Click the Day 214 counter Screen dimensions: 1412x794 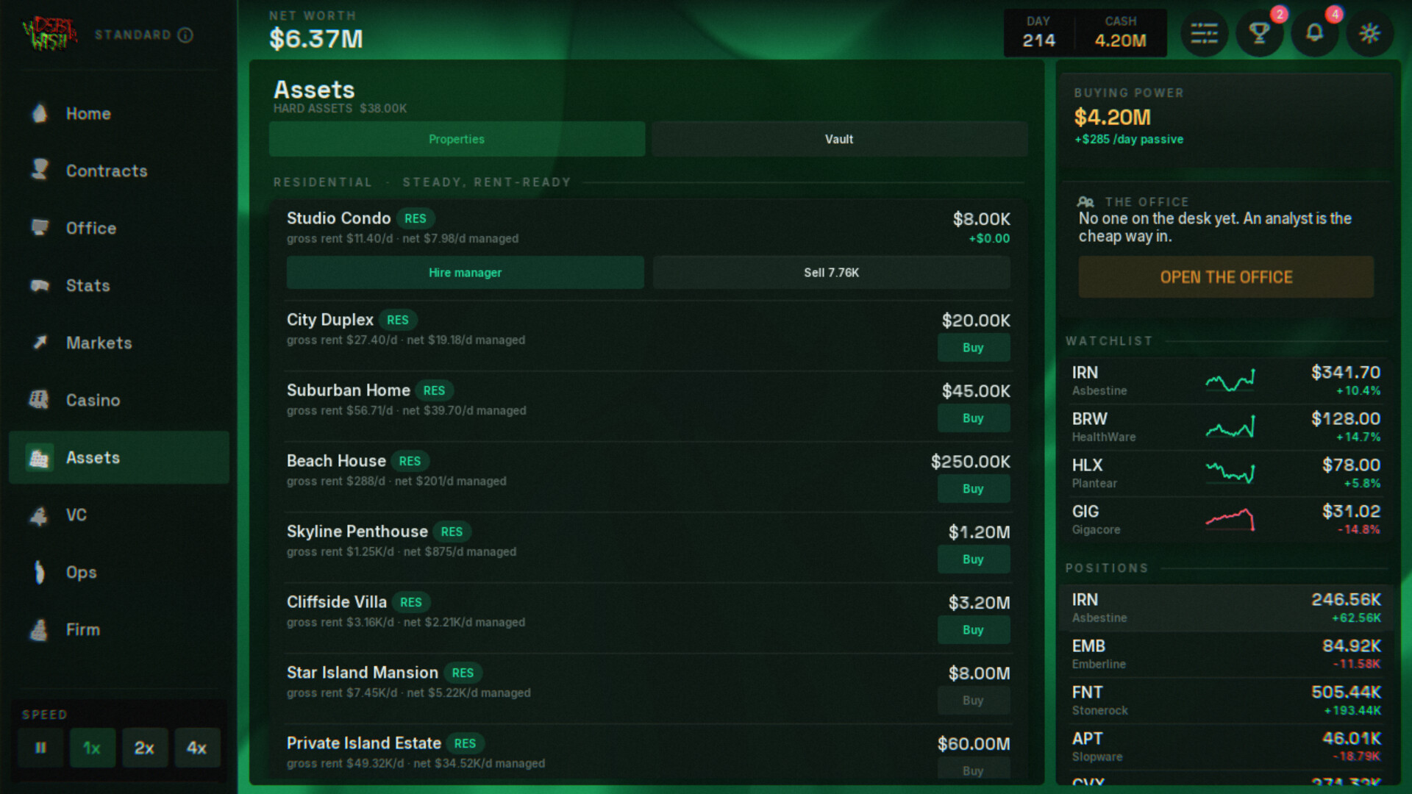(x=1038, y=33)
